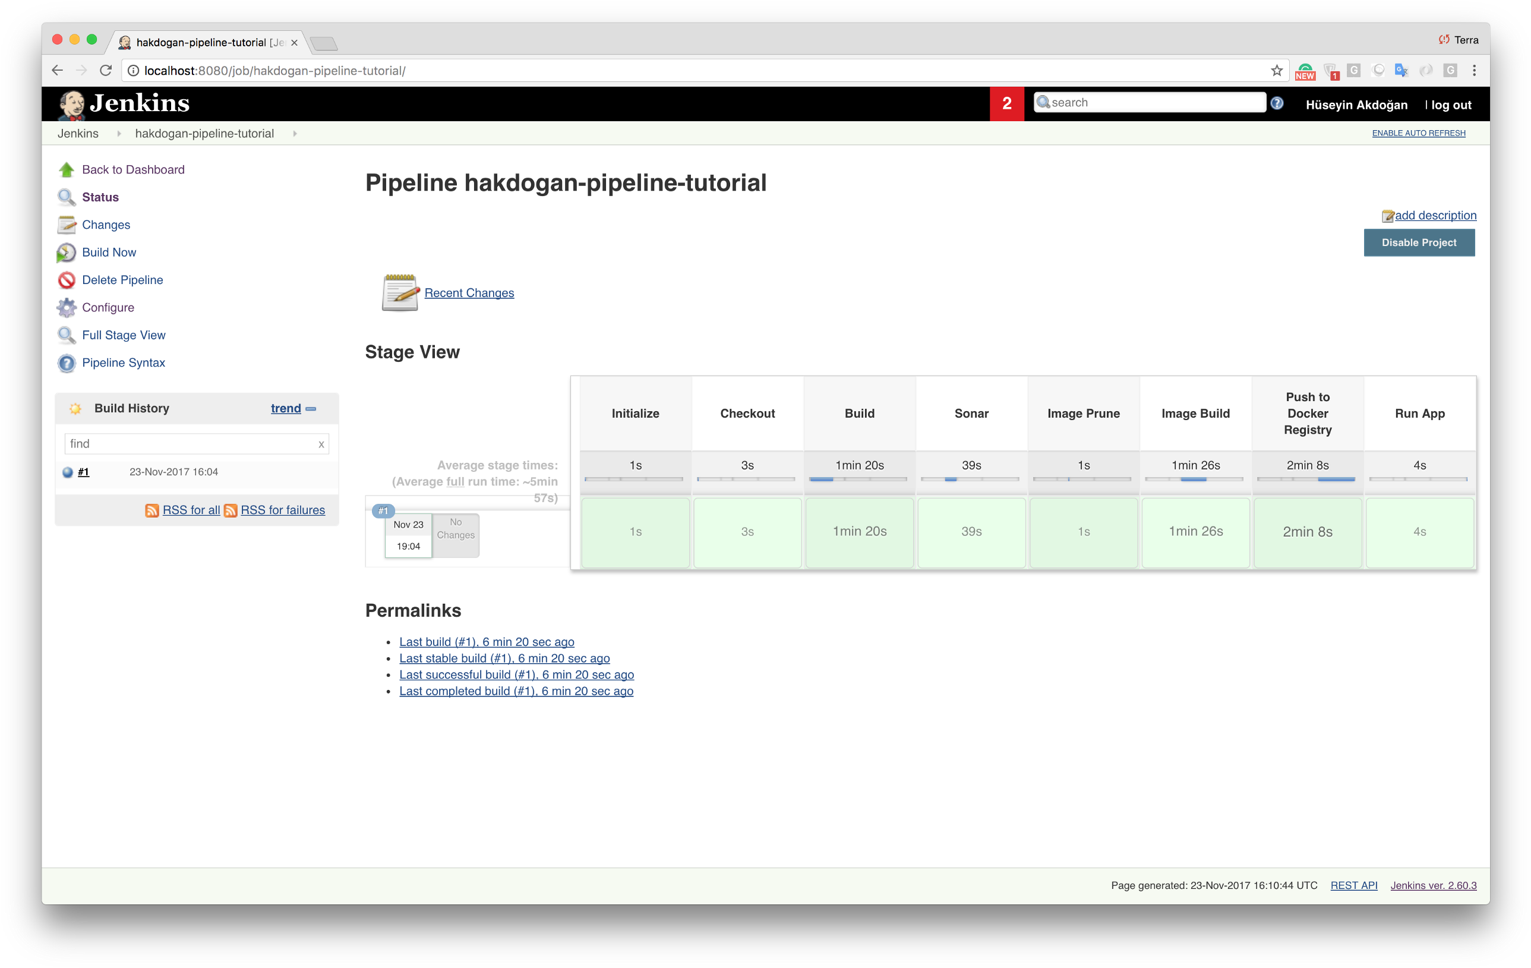Click the RSS for failures feed icon
The height and width of the screenshot is (968, 1531).
232,510
